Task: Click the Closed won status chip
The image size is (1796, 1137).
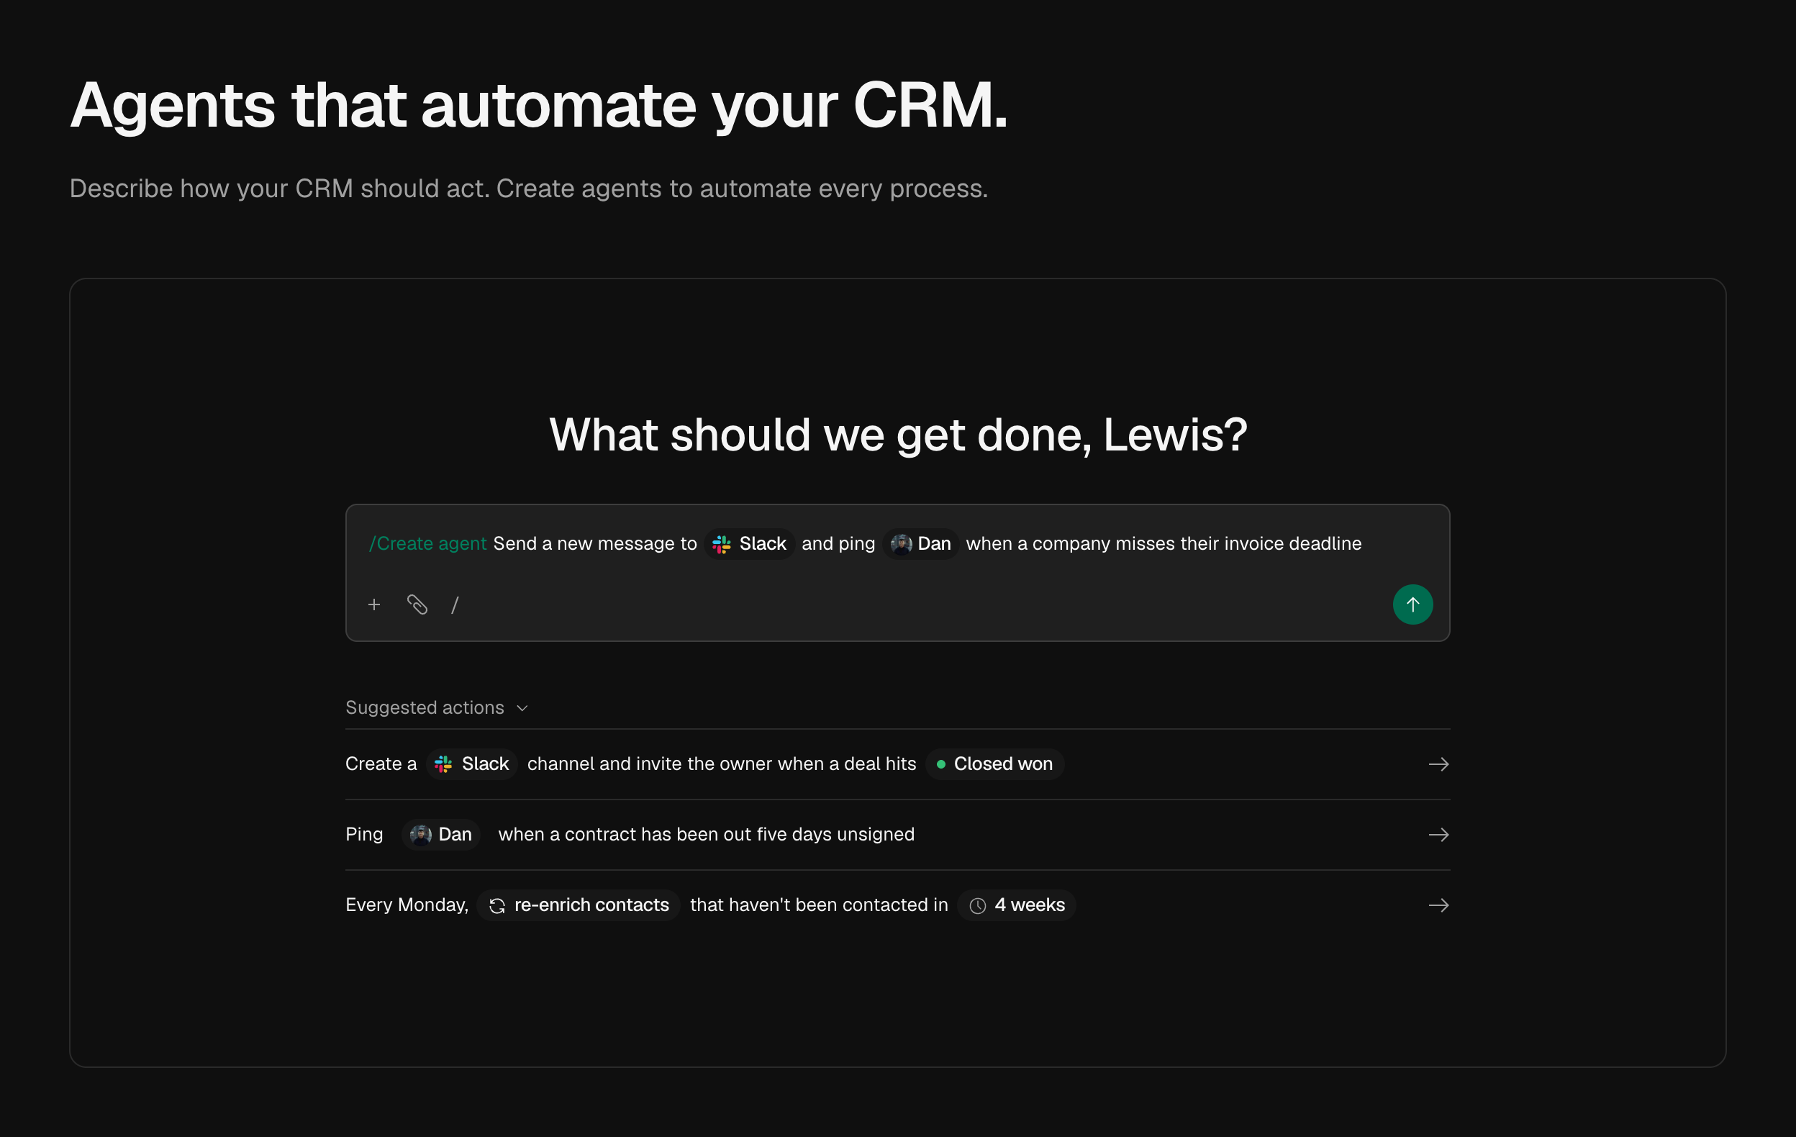Action: pyautogui.click(x=995, y=764)
